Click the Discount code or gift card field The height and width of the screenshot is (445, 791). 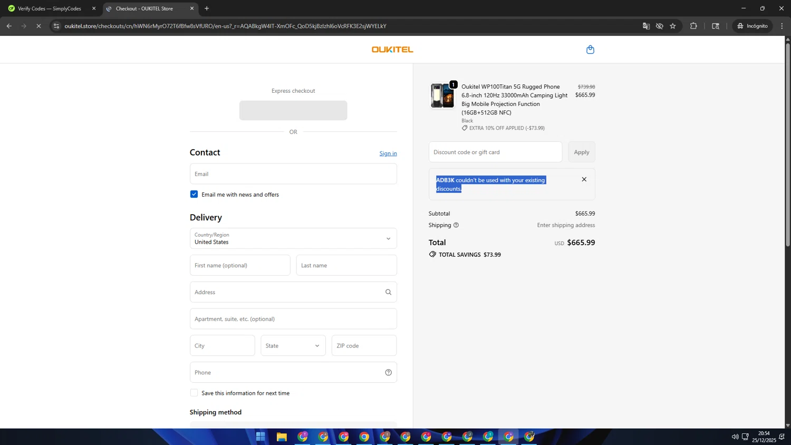[x=495, y=152]
